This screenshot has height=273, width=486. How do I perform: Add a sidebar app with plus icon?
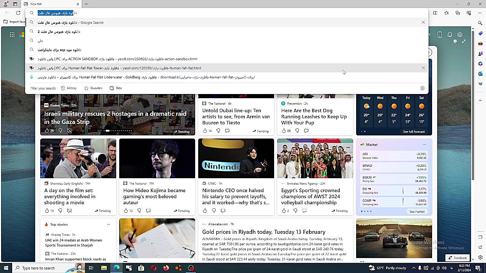[480, 100]
